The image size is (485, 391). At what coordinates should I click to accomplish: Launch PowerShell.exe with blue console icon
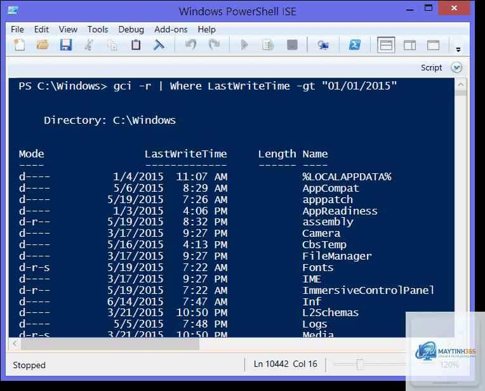coord(354,45)
